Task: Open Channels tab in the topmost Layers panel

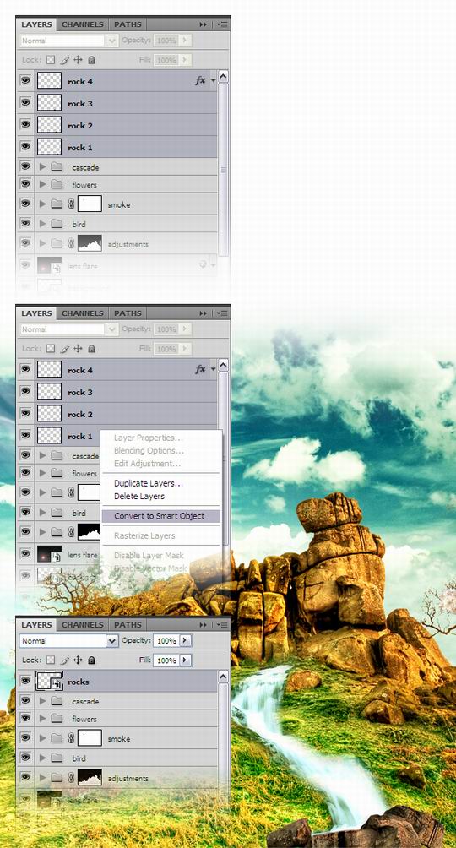Action: [x=82, y=24]
